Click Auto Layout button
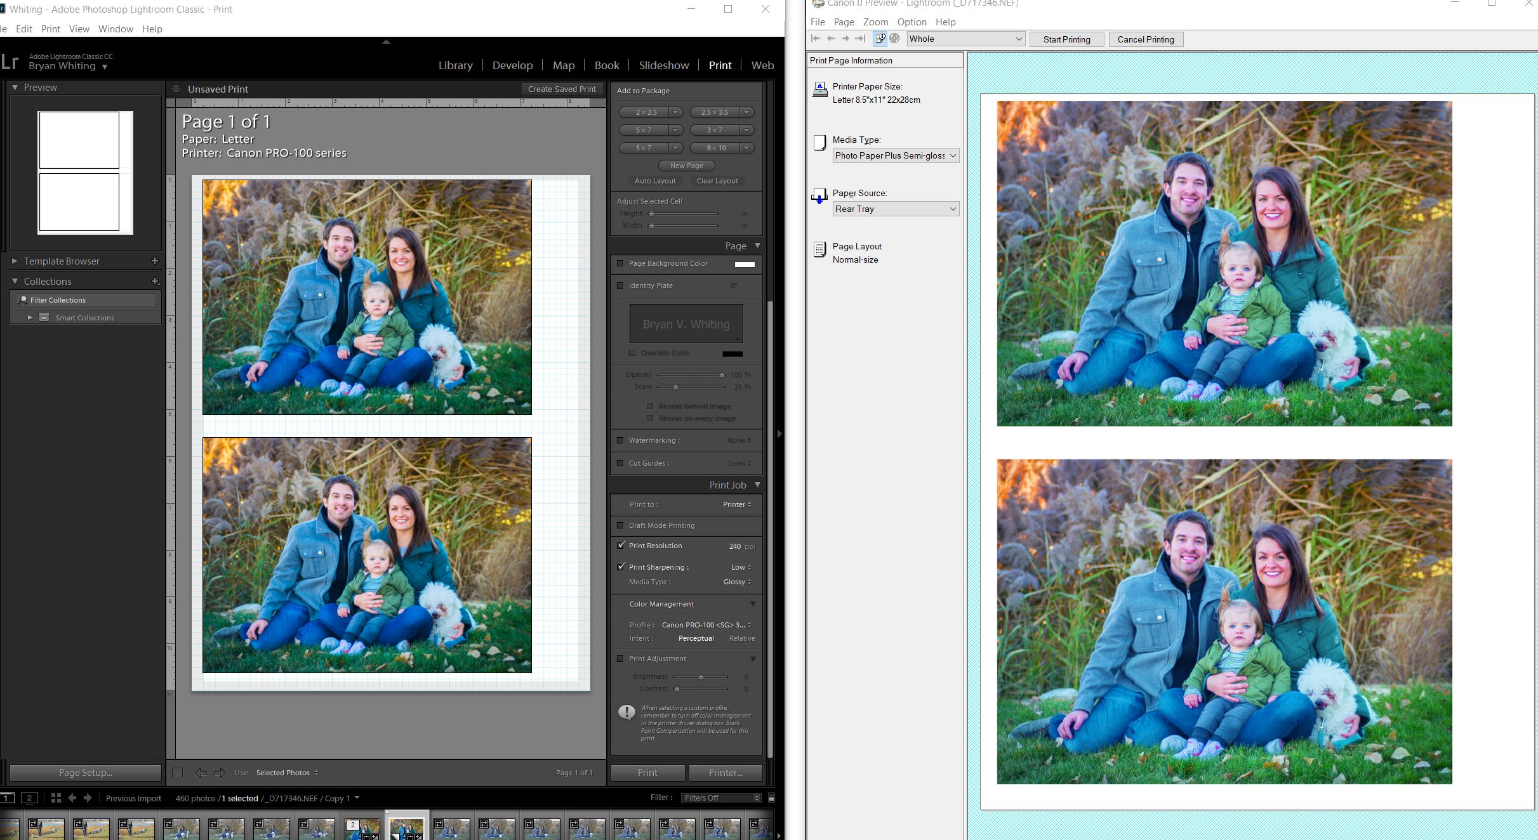The width and height of the screenshot is (1538, 840). point(655,181)
